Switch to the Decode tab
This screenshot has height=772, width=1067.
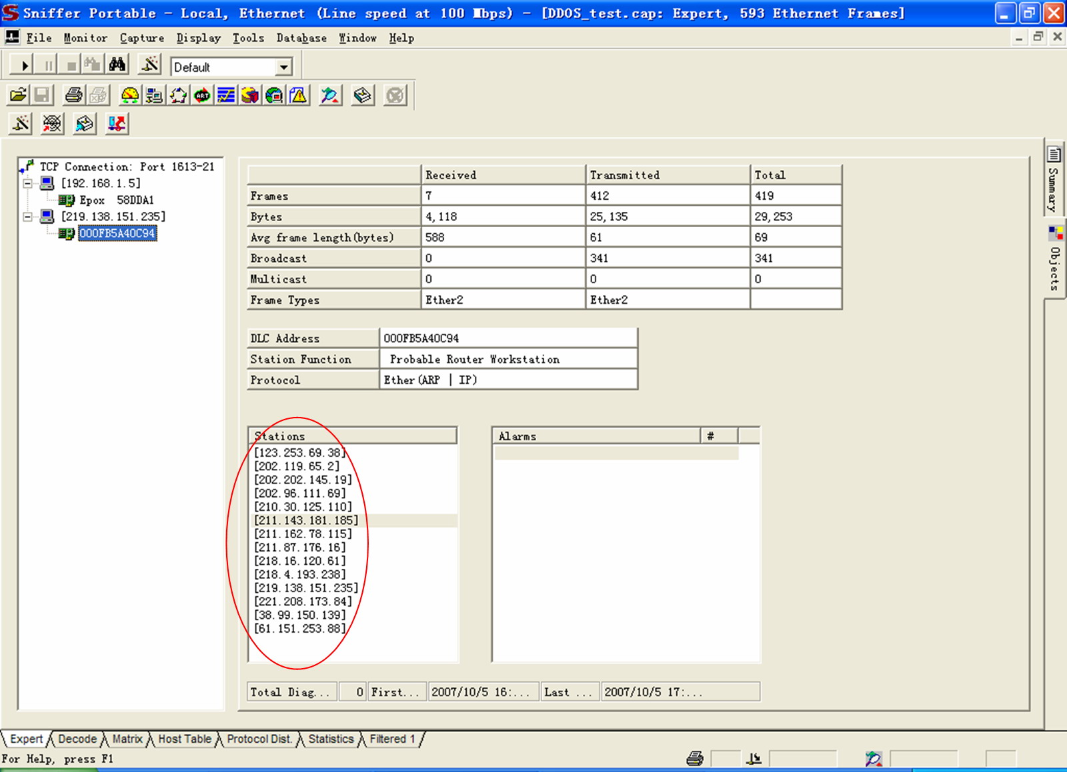[77, 739]
